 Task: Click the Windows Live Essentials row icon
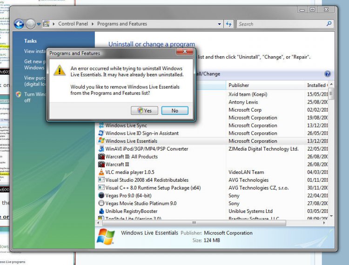pyautogui.click(x=101, y=141)
